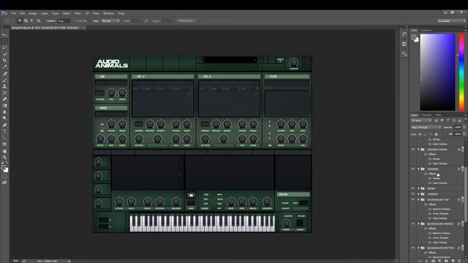Image resolution: width=468 pixels, height=263 pixels.
Task: Expand the KNOBS group
Action: [x=418, y=188]
